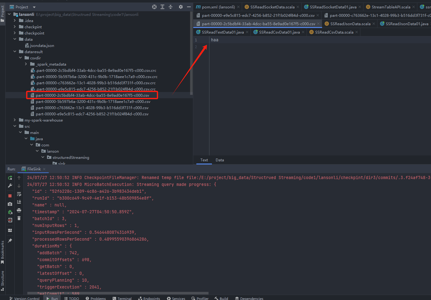The height and width of the screenshot is (300, 431).
Task: Open the Services tool window
Action: (x=176, y=298)
